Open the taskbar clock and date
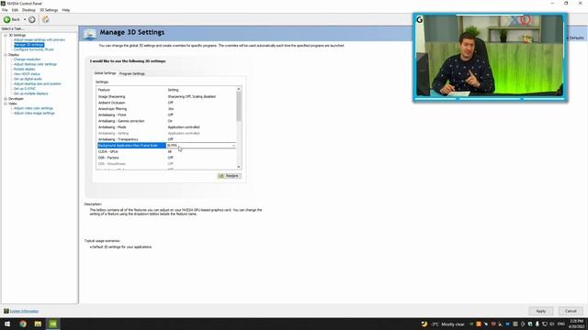This screenshot has height=330, width=588. (576, 324)
